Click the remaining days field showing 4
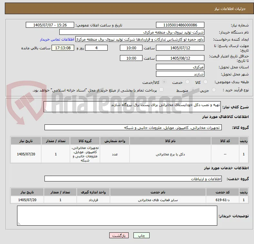The width and height of the screenshot is (254, 244). click(x=96, y=48)
